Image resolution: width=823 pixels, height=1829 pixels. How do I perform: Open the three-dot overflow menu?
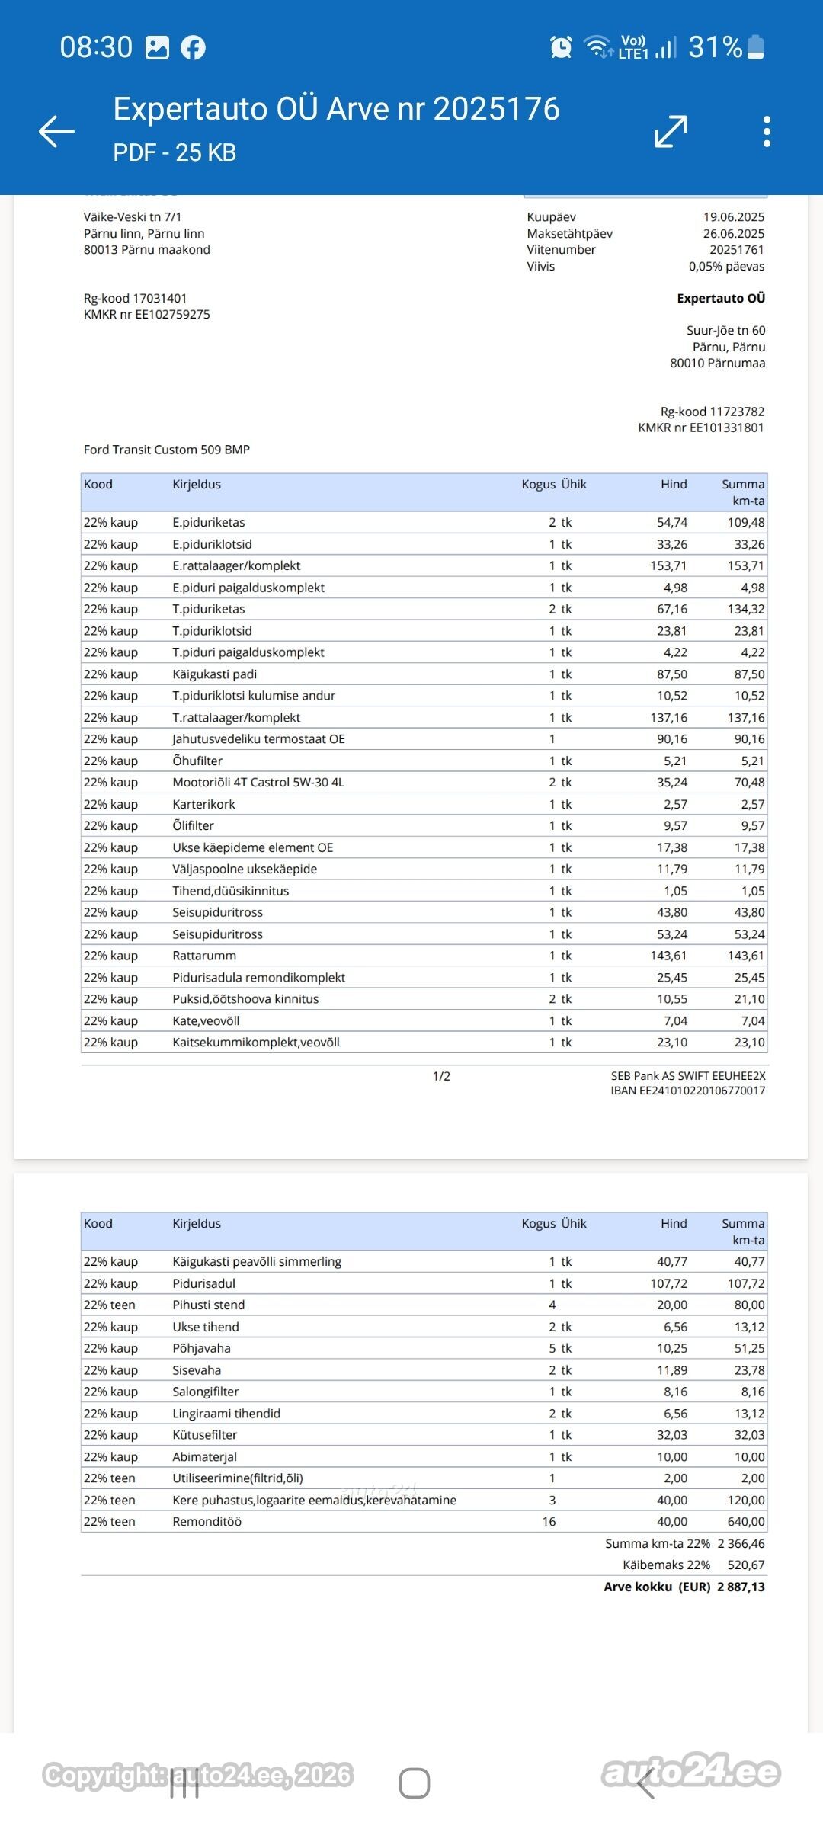click(x=767, y=131)
